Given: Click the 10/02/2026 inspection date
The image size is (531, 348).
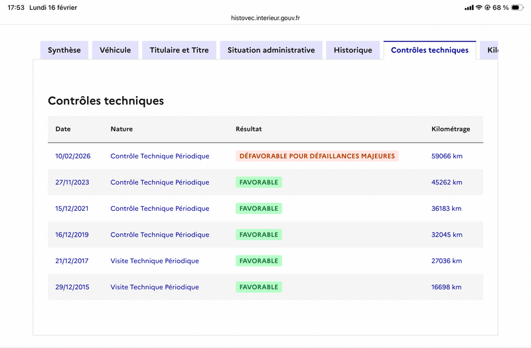Looking at the screenshot, I should (73, 156).
